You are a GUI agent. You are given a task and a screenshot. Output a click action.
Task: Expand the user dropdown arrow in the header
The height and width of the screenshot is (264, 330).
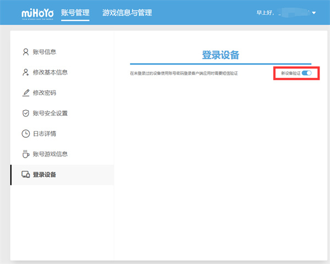coord(313,13)
